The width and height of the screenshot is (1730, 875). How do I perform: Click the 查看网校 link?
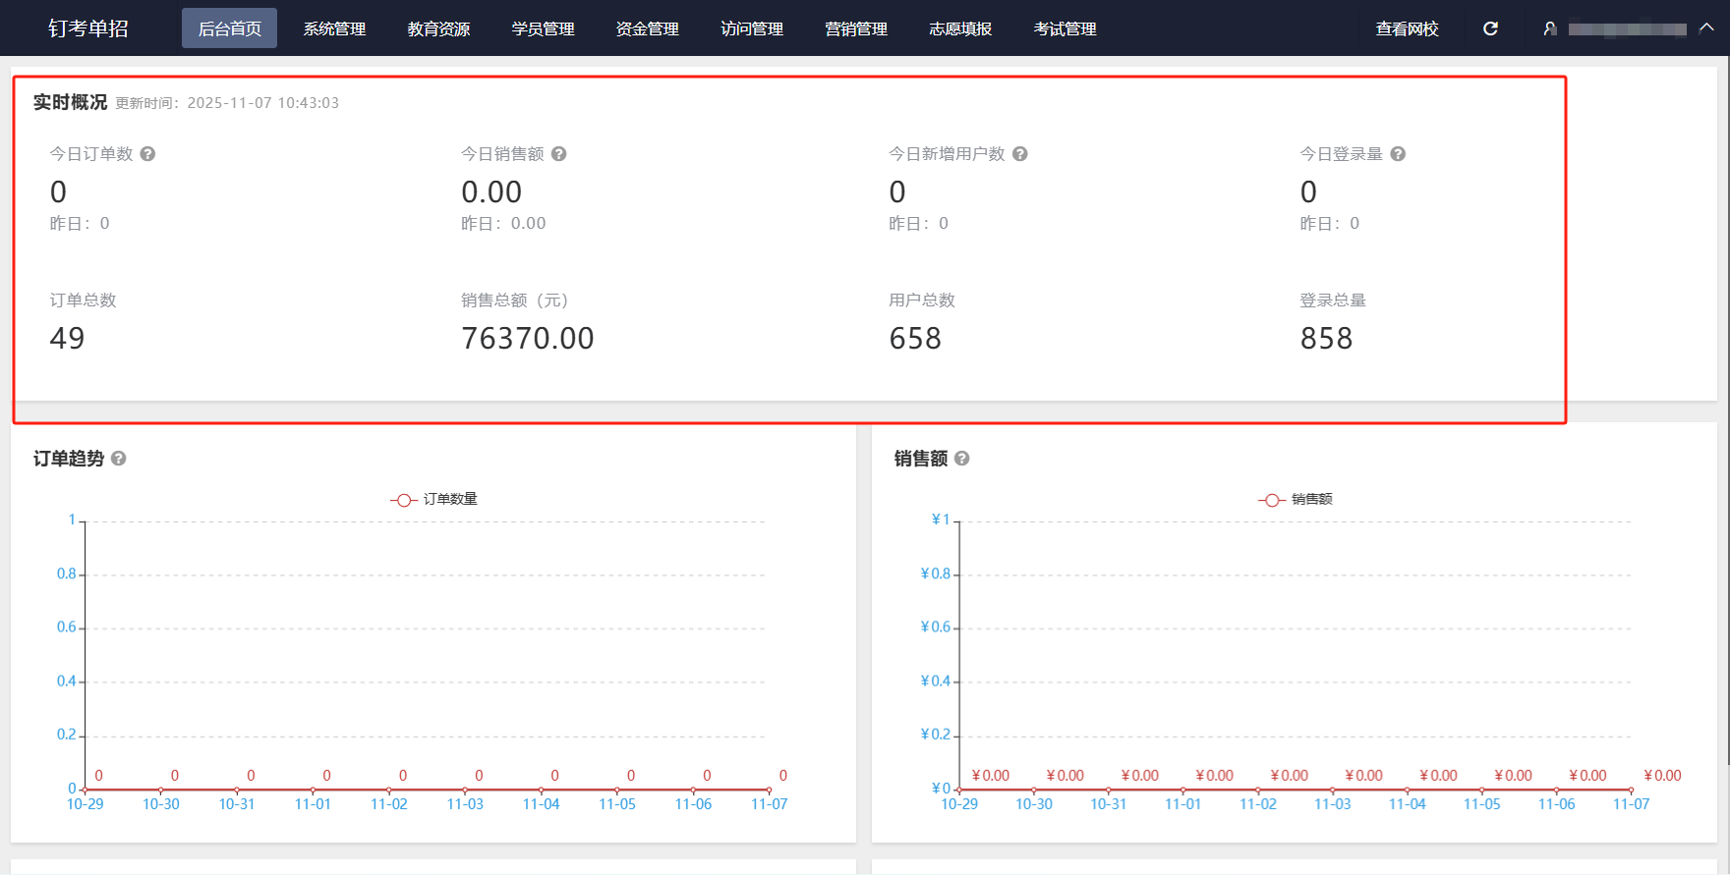pos(1407,28)
